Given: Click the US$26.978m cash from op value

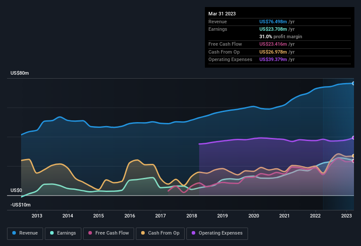Looking at the screenshot, I should tap(273, 52).
